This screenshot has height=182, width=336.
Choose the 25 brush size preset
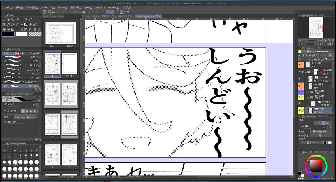tap(15, 162)
